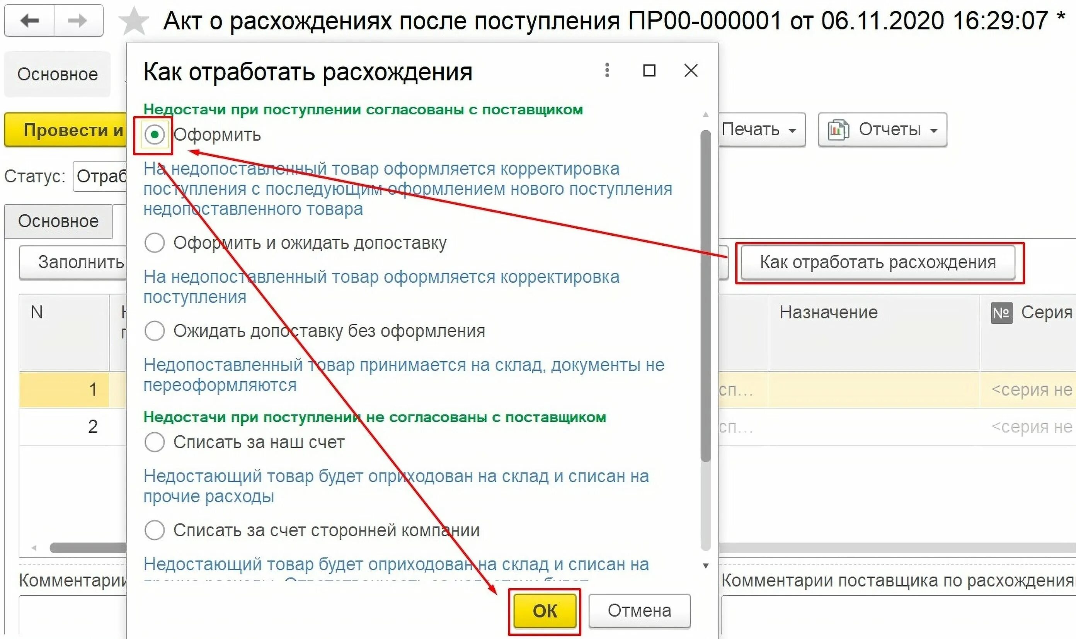Confirm with the yellow ОК button
The width and height of the screenshot is (1076, 639).
(545, 610)
